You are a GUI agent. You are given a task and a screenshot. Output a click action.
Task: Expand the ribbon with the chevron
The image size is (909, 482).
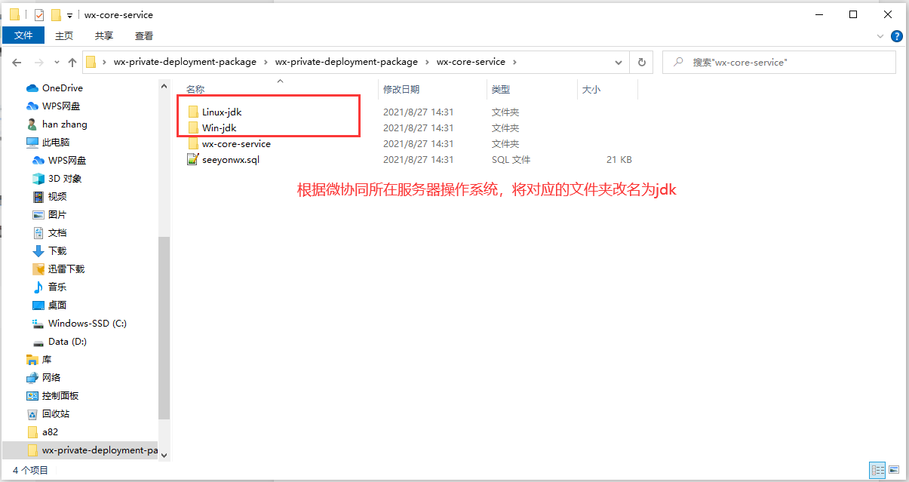[x=880, y=35]
